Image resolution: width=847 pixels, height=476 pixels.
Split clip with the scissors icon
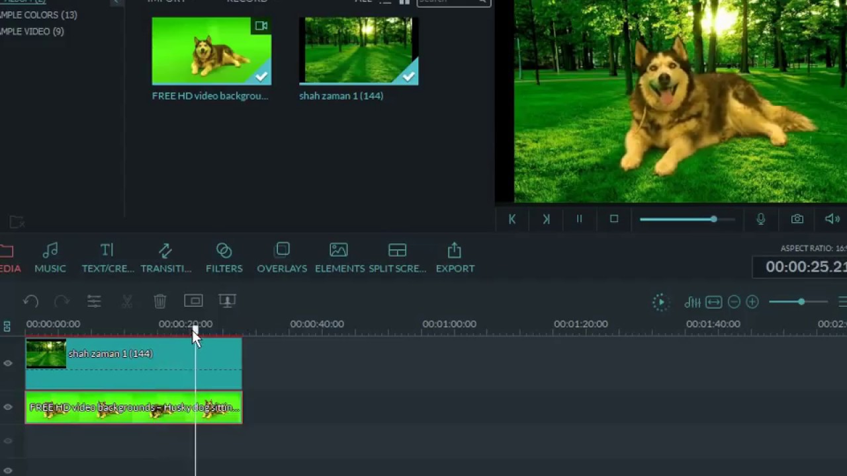pyautogui.click(x=127, y=301)
